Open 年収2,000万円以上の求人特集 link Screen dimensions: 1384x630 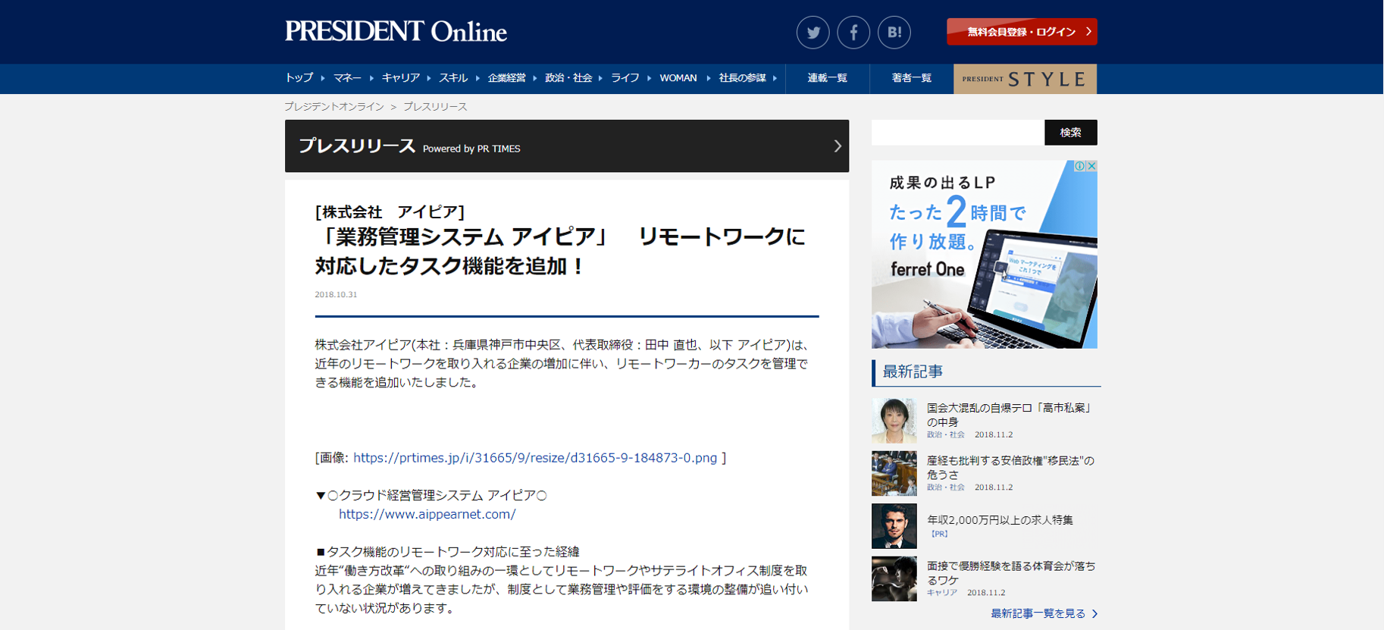point(1000,520)
